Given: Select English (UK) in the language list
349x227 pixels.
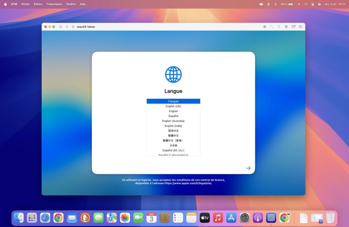Looking at the screenshot, I should tap(173, 106).
